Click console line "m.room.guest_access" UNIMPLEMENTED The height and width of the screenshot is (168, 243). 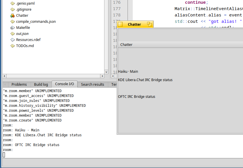[x=38, y=96]
